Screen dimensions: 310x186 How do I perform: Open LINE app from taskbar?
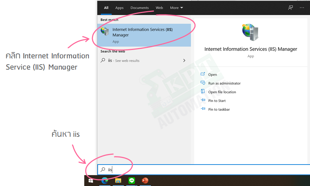click(131, 180)
